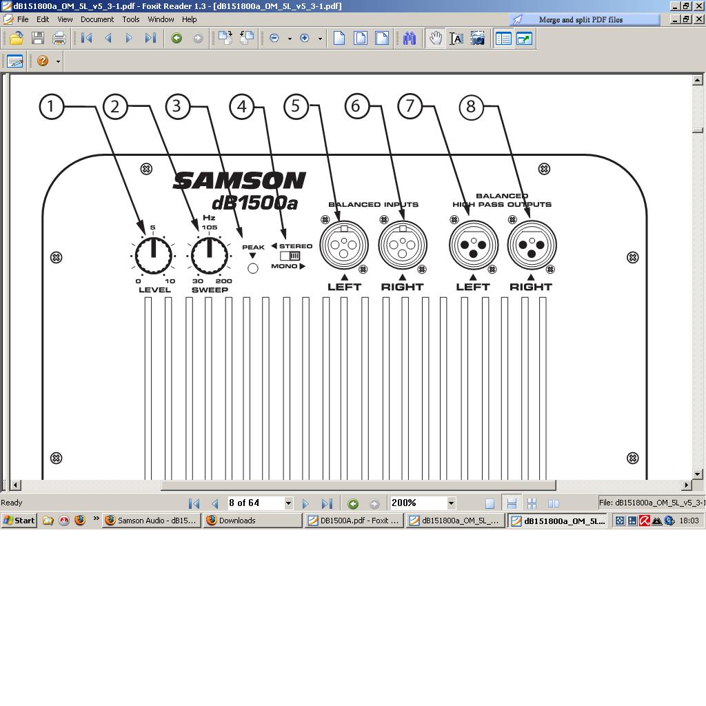Image resolution: width=706 pixels, height=706 pixels.
Task: Open the File menu
Action: point(23,19)
